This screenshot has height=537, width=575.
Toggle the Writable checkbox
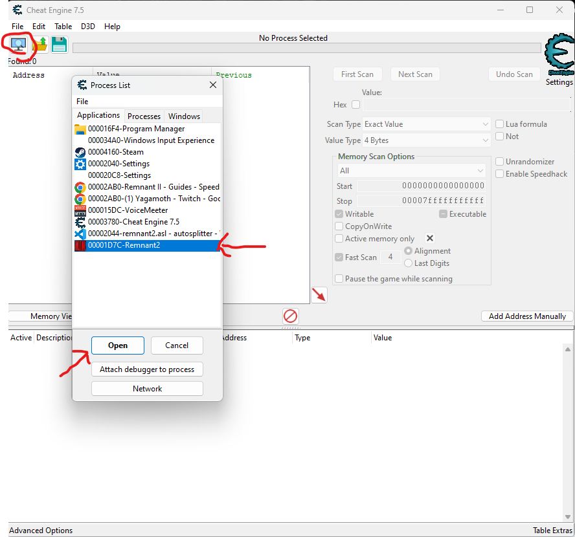[339, 214]
